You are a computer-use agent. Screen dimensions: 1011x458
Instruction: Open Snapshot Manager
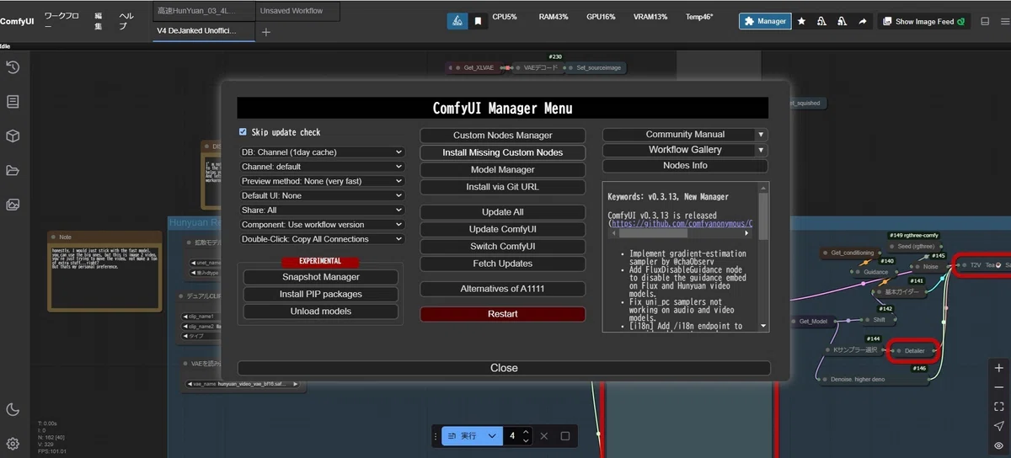tap(321, 277)
